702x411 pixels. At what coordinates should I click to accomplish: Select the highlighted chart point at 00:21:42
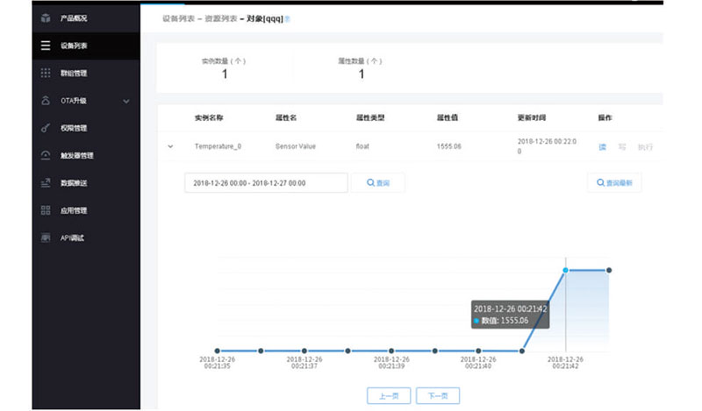[565, 270]
